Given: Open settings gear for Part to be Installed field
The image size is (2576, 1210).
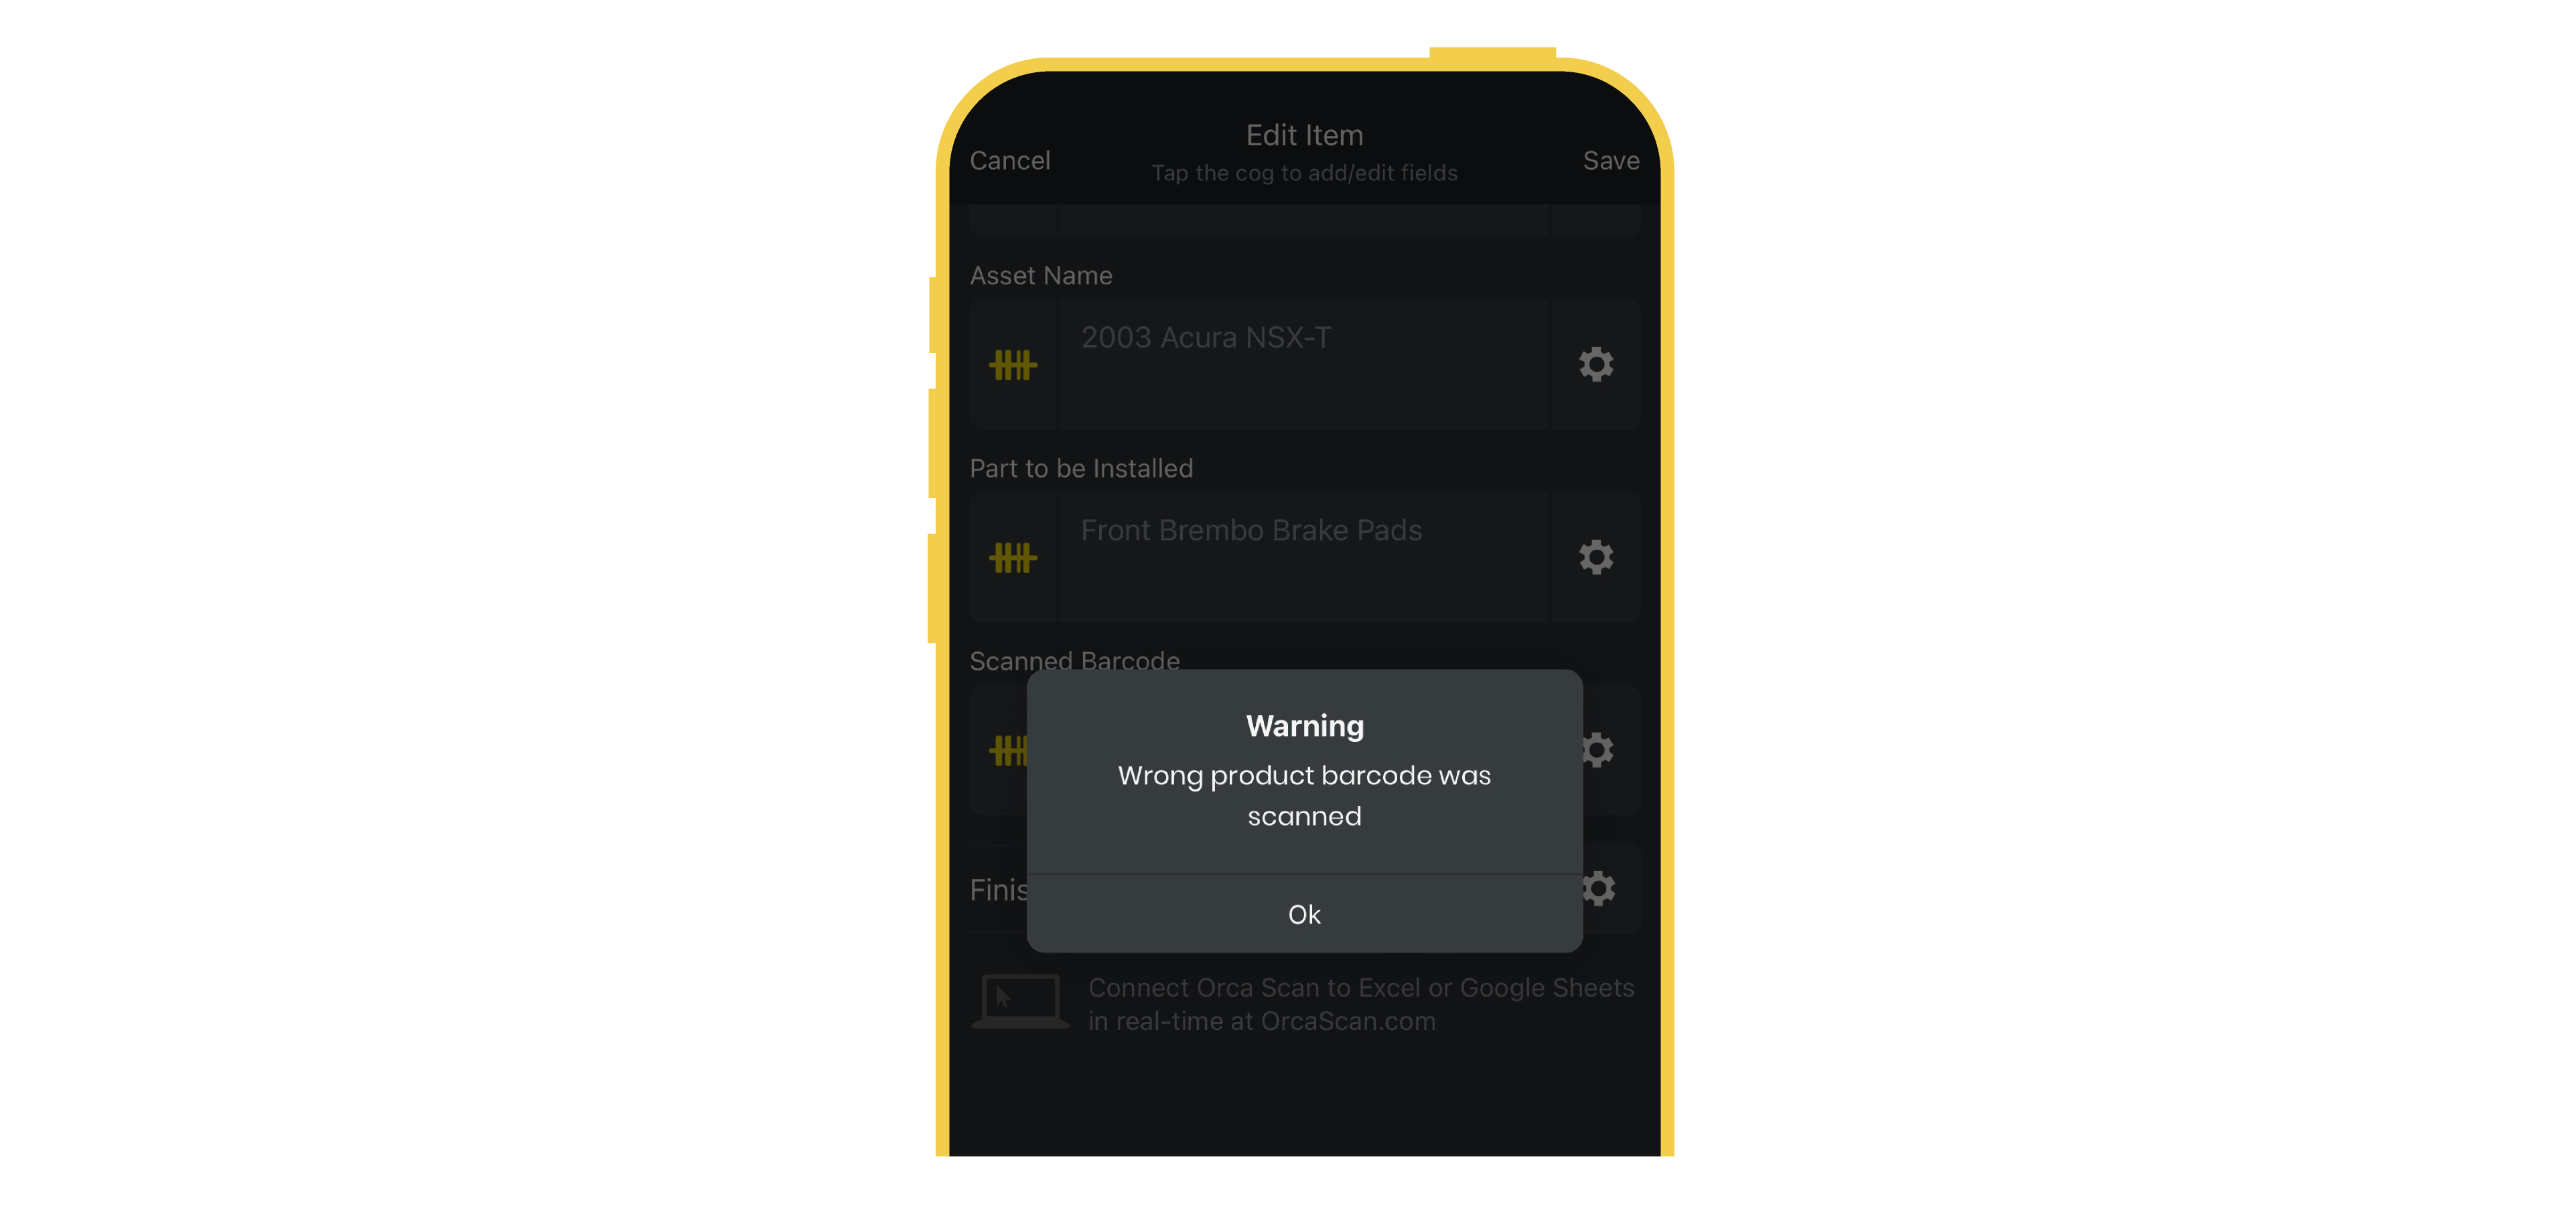Looking at the screenshot, I should point(1595,556).
